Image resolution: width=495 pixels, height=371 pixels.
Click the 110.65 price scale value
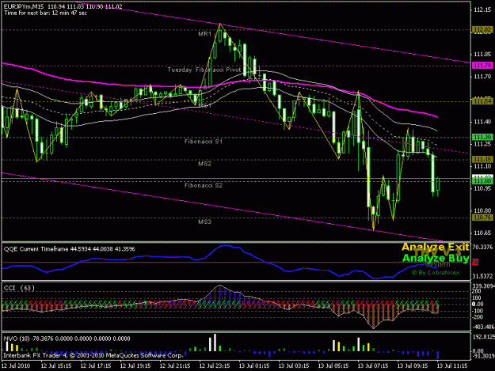tap(482, 233)
